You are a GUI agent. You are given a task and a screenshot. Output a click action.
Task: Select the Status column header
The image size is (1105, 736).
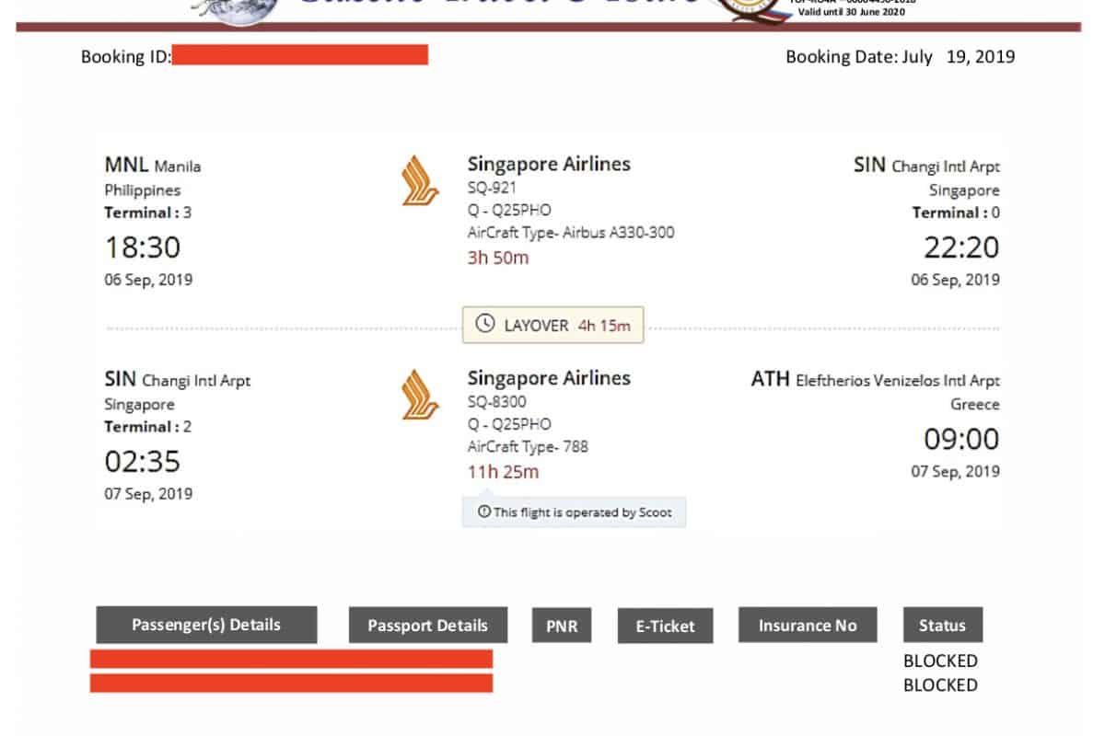942,626
